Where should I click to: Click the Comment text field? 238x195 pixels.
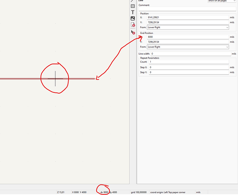coord(187,9)
